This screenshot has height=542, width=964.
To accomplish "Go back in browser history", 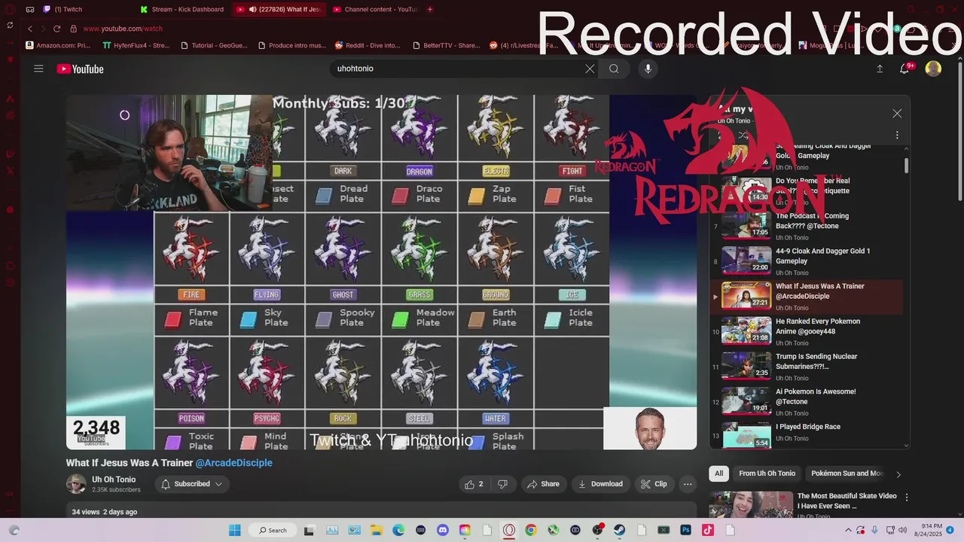I will 30,29.
